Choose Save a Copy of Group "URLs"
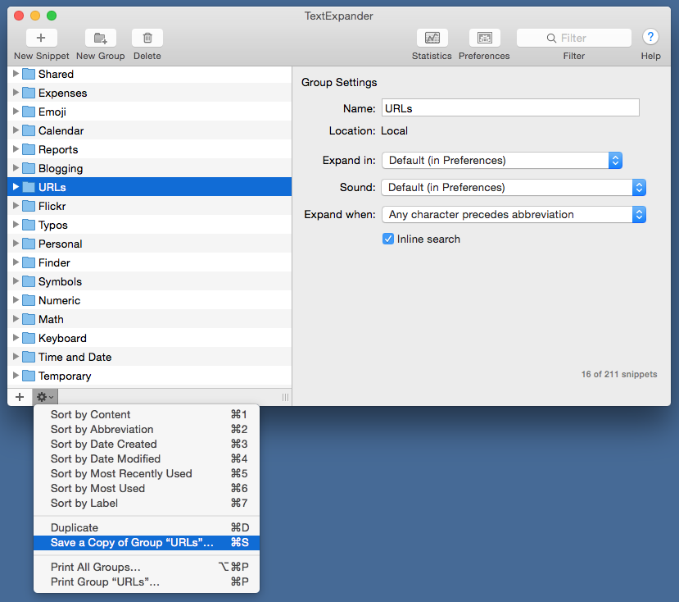The height and width of the screenshot is (602, 679). (x=132, y=543)
